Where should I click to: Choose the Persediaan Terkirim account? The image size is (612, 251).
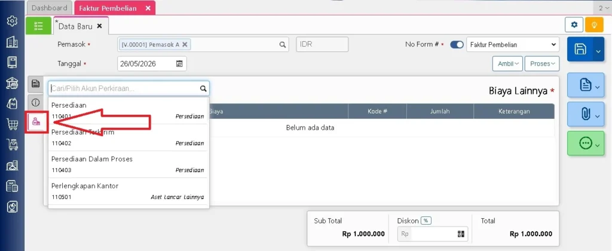pyautogui.click(x=128, y=138)
